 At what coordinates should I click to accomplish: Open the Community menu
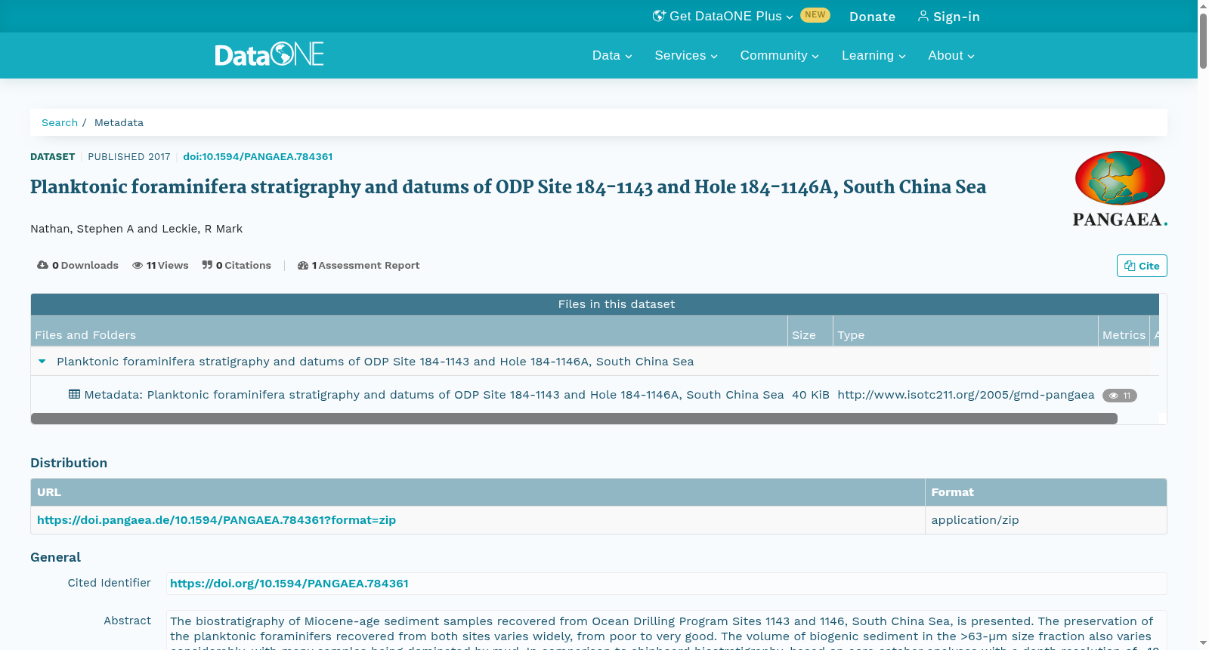(779, 55)
